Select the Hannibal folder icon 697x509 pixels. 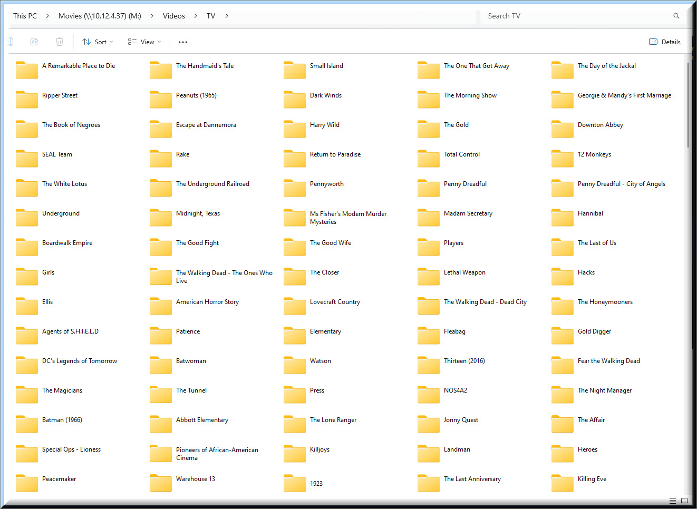[563, 217]
